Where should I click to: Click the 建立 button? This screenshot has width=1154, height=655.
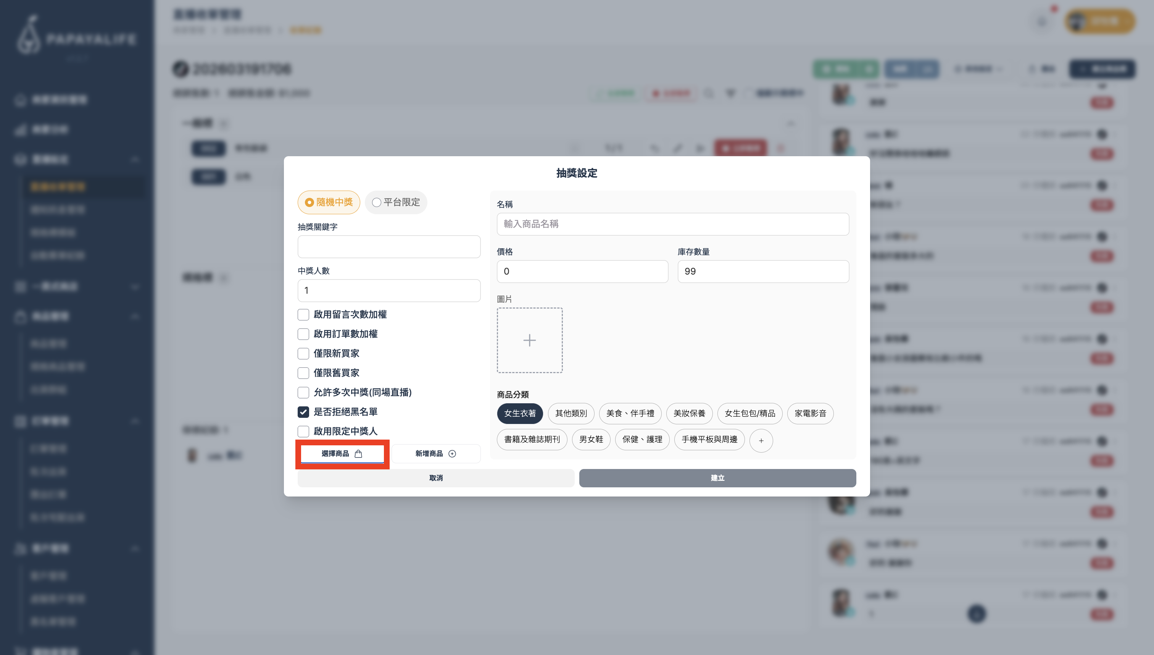[717, 478]
